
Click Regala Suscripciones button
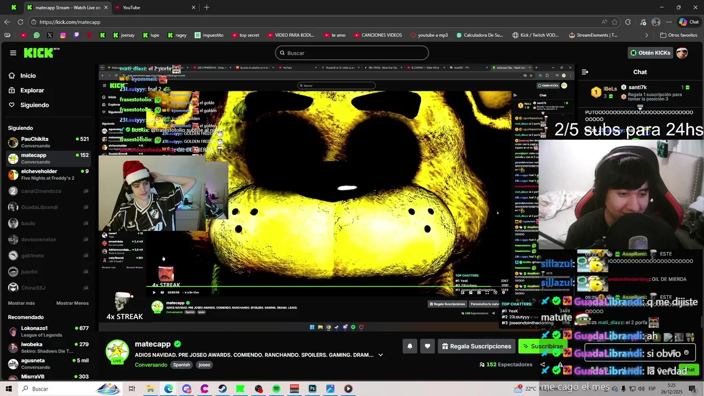476,346
